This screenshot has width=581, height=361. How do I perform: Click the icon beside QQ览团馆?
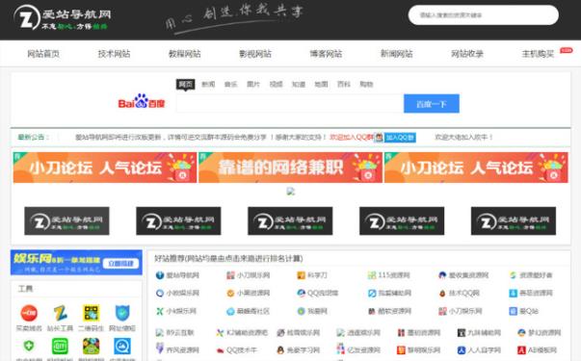coord(301,294)
